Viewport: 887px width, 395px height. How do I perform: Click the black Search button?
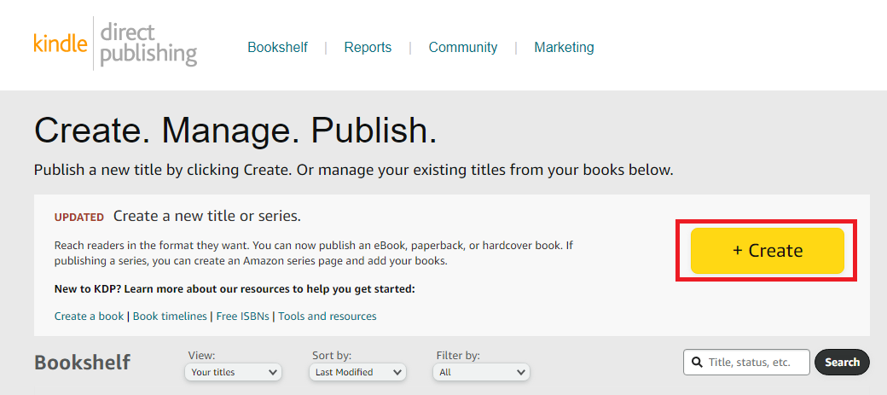[842, 363]
